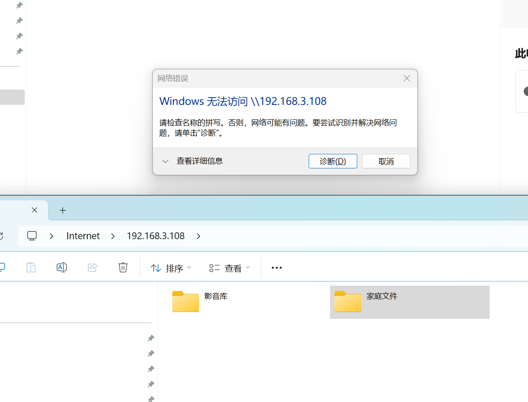
Task: Select the 影音库 folder
Action: click(200, 302)
